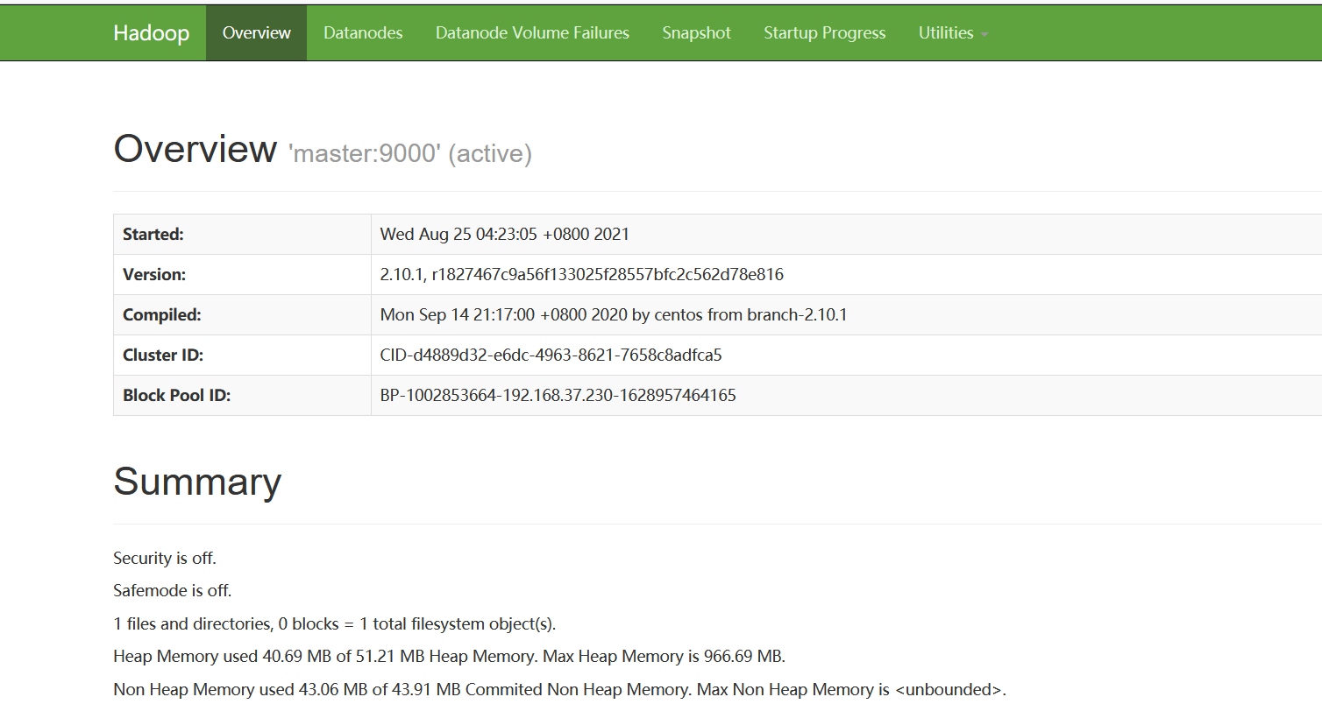Select block pool ID BP-1002853664-192.168.37.230-1628957464165

tap(558, 395)
